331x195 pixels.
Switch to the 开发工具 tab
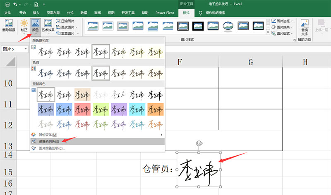point(128,13)
